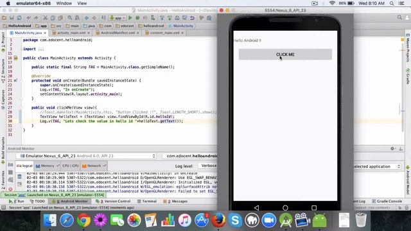Viewport: 411px width, 231px height.
Task: Collapse the onCreate method fold marker
Action: (21, 81)
